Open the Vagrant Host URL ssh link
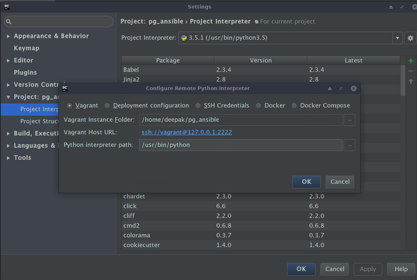417x280 pixels. coord(187,132)
